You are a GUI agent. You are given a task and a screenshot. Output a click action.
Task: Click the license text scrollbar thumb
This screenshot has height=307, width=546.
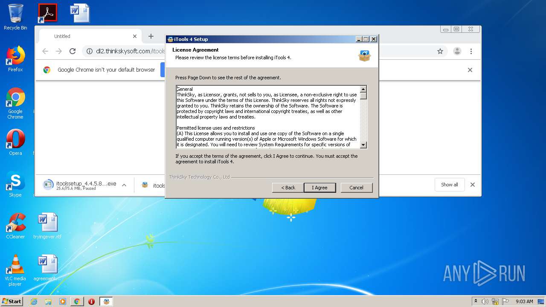tap(363, 96)
